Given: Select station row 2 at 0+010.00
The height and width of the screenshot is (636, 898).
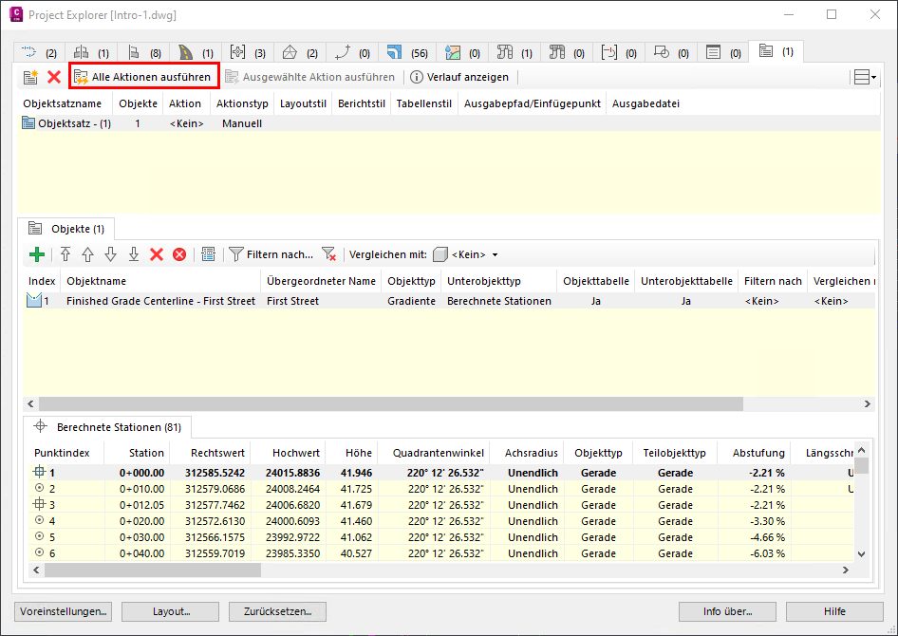Looking at the screenshot, I should click(x=441, y=488).
